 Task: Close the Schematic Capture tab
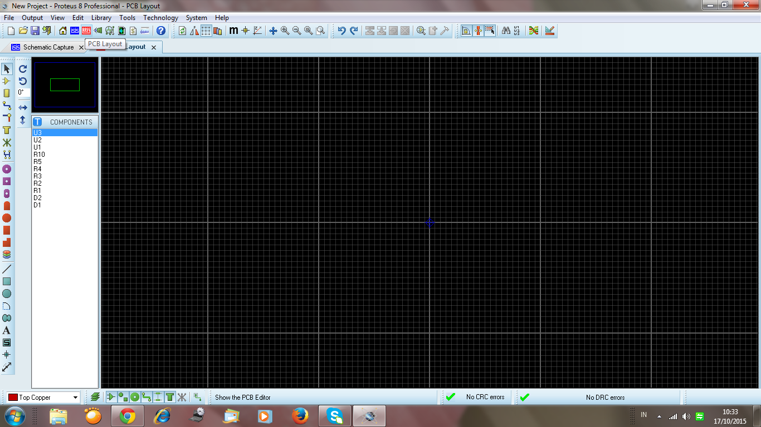click(81, 47)
